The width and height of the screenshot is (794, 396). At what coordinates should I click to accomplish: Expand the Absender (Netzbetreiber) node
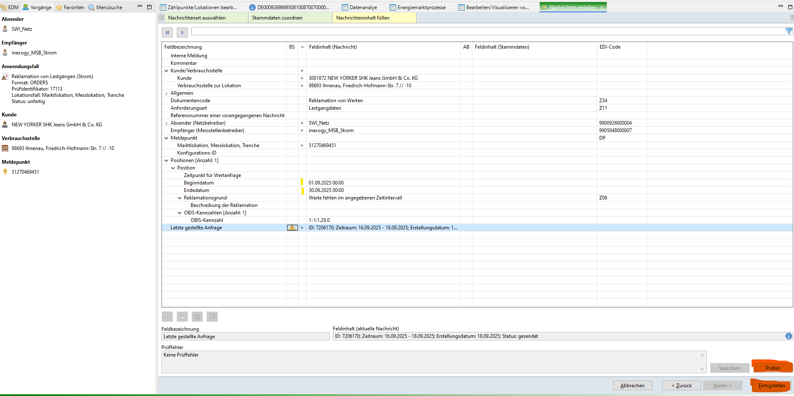(166, 123)
